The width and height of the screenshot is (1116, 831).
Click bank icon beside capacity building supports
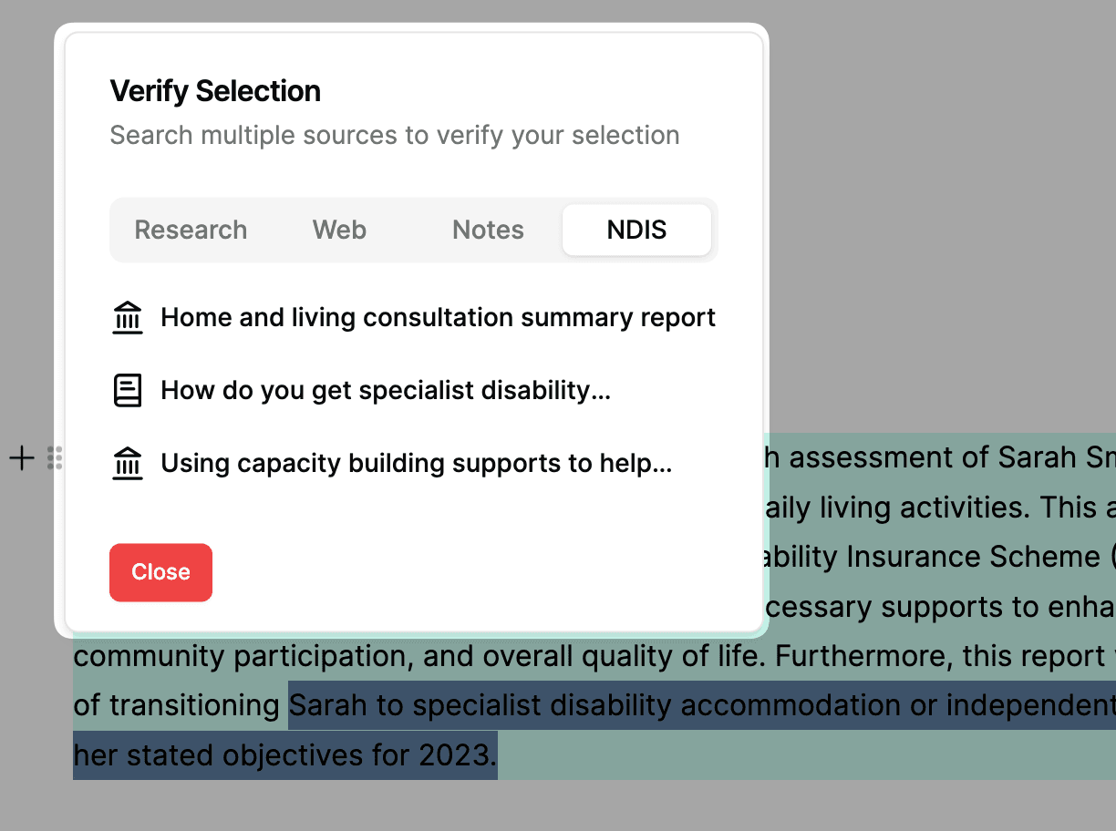tap(128, 464)
